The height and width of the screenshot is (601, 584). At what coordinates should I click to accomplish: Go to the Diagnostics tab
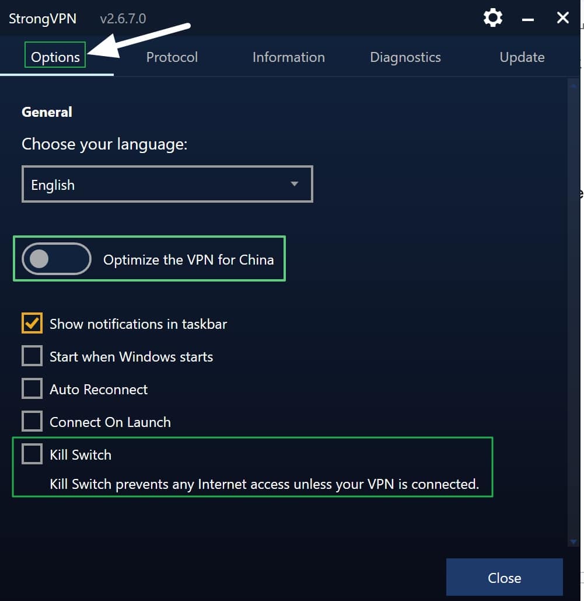(405, 57)
